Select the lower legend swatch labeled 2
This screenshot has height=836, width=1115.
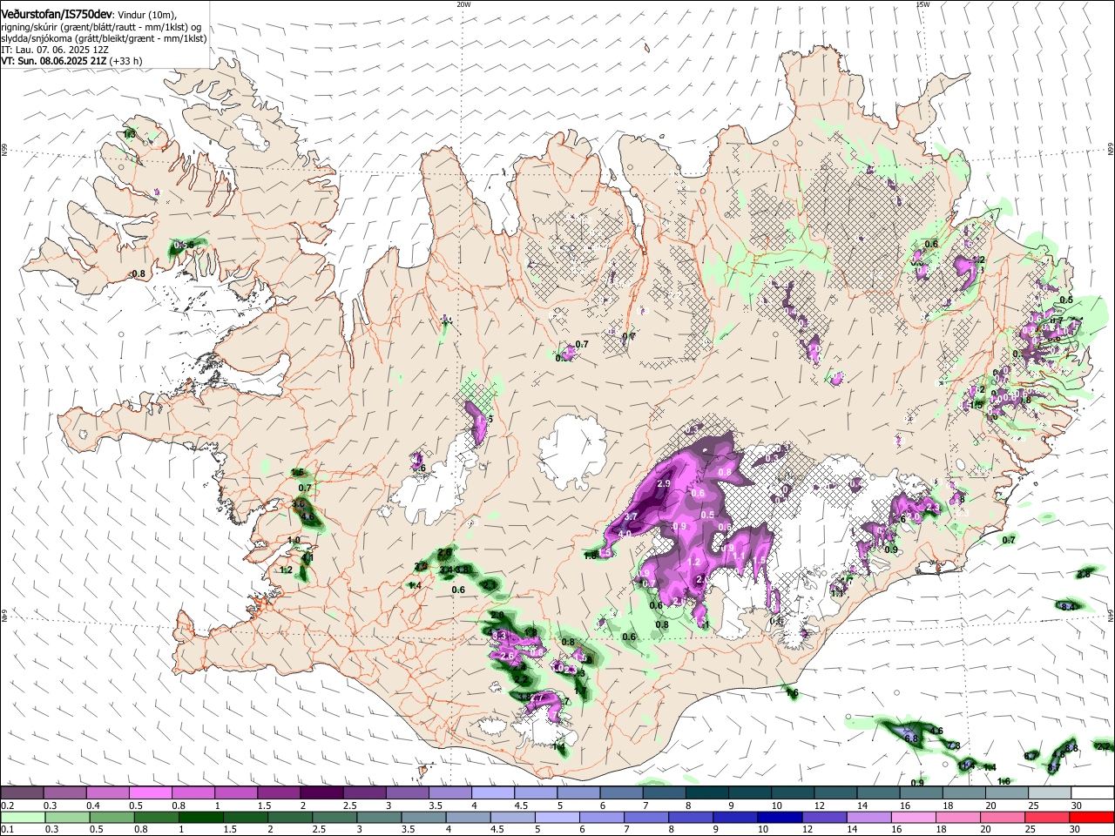pyautogui.click(x=290, y=817)
